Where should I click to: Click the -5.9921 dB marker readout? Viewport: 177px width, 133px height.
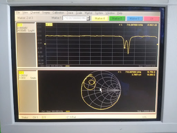[x=152, y=25]
